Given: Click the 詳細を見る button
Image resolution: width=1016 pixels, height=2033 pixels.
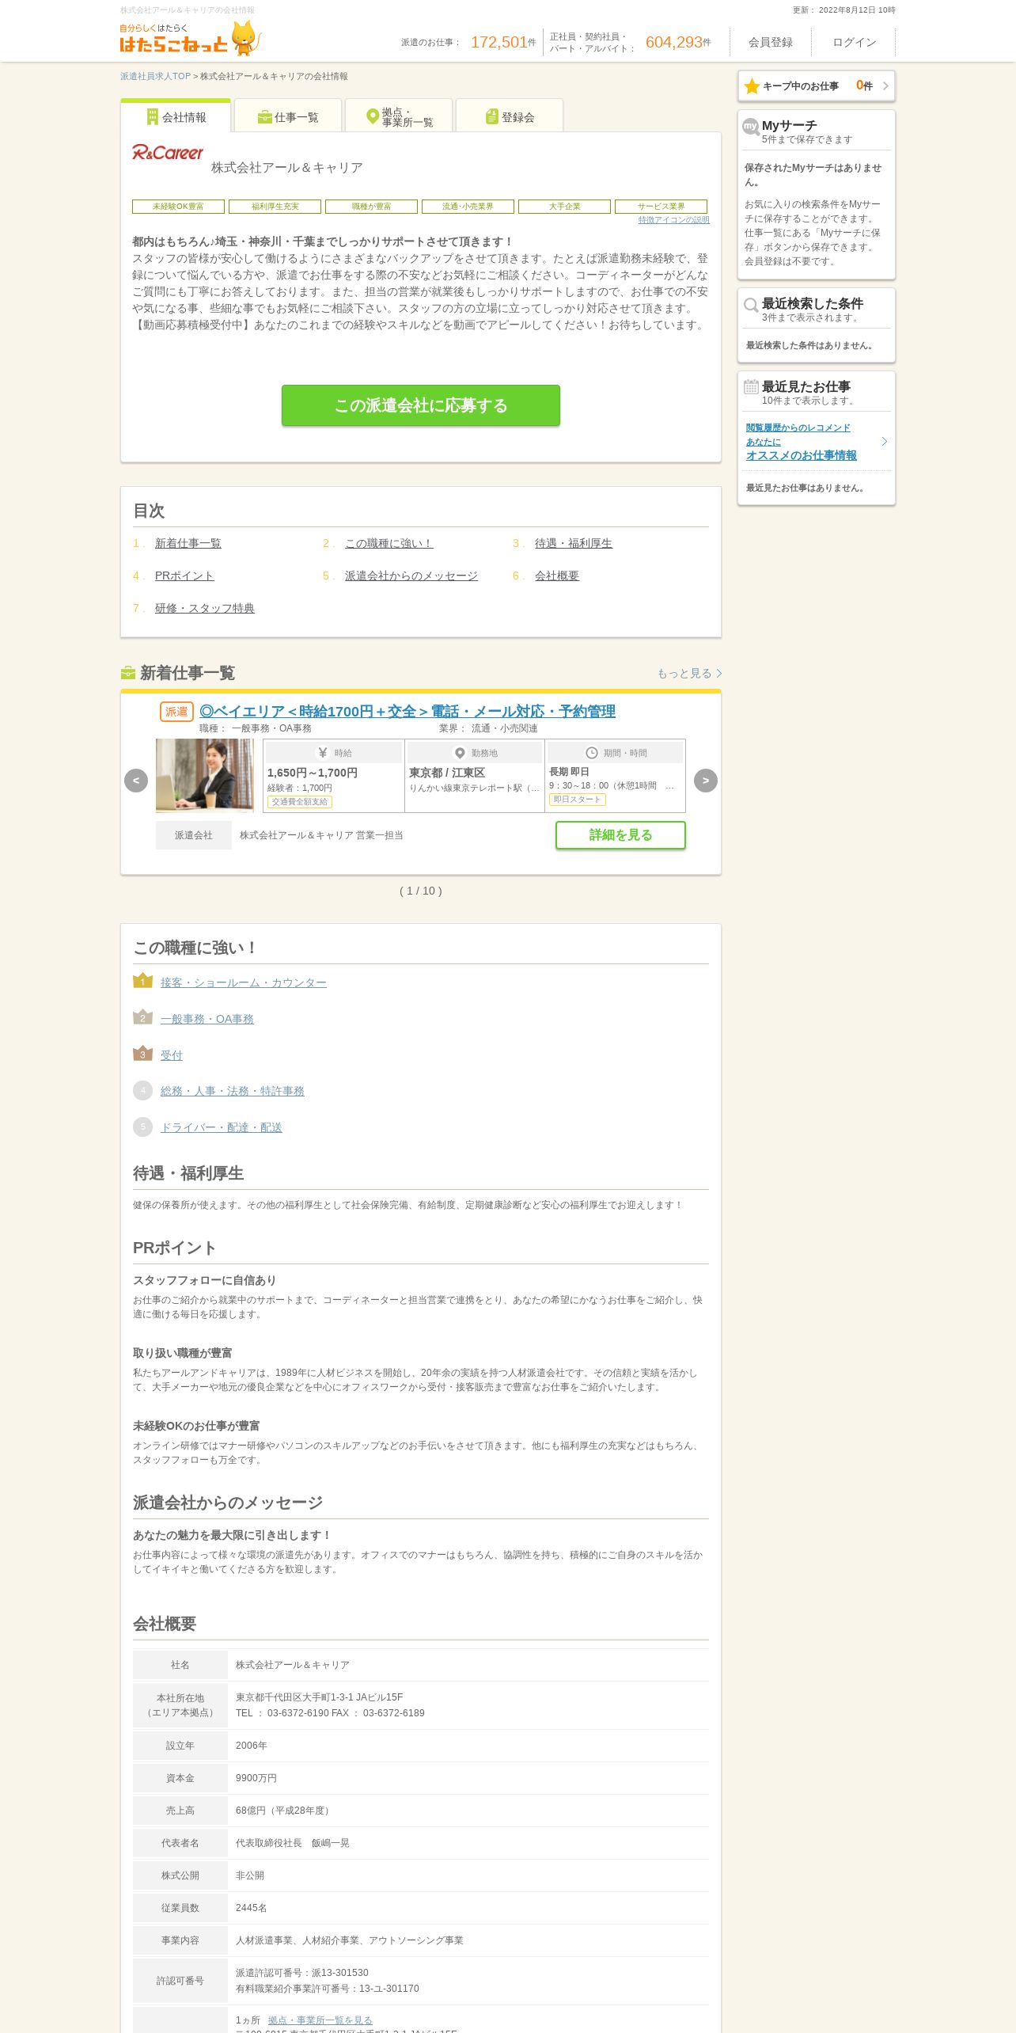Looking at the screenshot, I should tap(620, 835).
